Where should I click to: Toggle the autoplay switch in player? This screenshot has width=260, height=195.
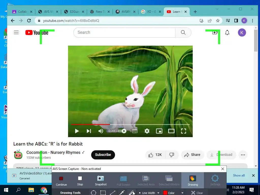[122, 131]
